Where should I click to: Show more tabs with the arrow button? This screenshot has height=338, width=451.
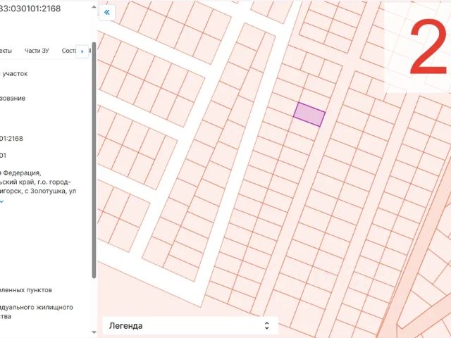click(x=82, y=51)
